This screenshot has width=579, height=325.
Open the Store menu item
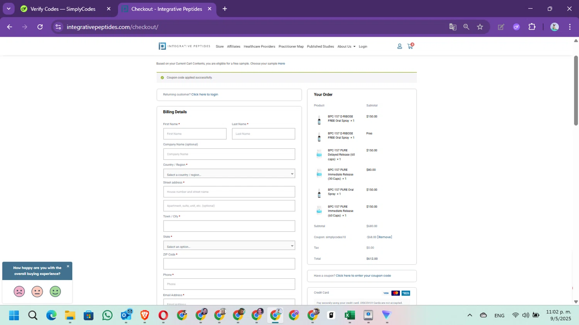[x=220, y=46]
